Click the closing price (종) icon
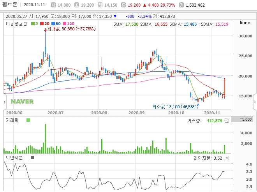The image size is (257, 192). tap(123, 5)
